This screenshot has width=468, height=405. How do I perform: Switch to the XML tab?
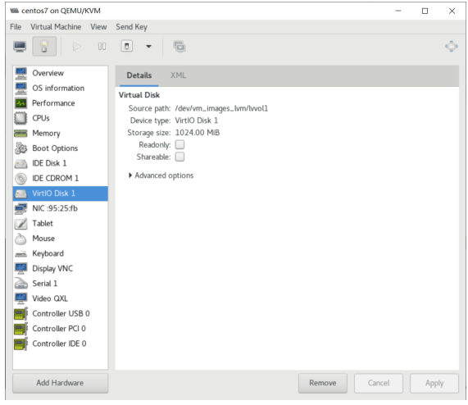click(178, 75)
